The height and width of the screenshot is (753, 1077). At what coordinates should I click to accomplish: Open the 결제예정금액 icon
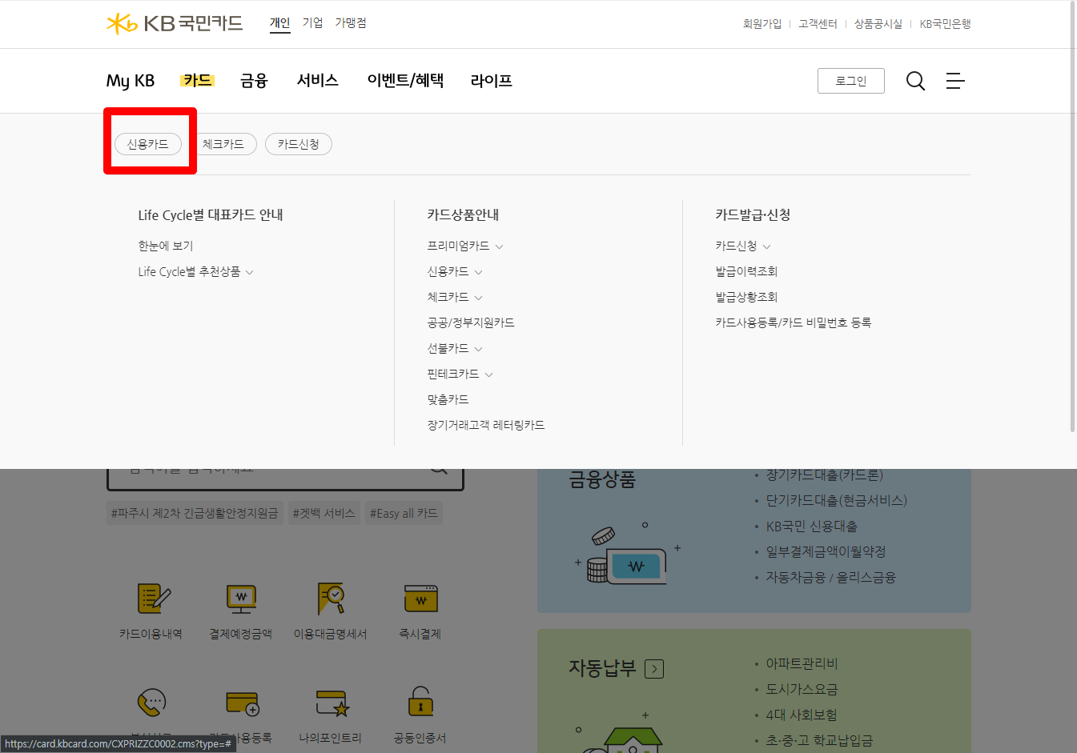[x=241, y=599]
